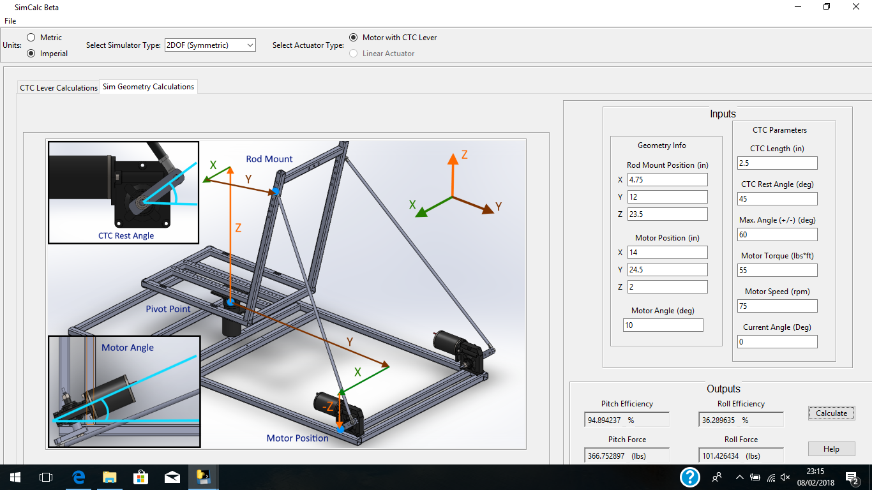The image size is (872, 490).
Task: Click the SimCalc Python taskbar icon
Action: click(x=204, y=477)
